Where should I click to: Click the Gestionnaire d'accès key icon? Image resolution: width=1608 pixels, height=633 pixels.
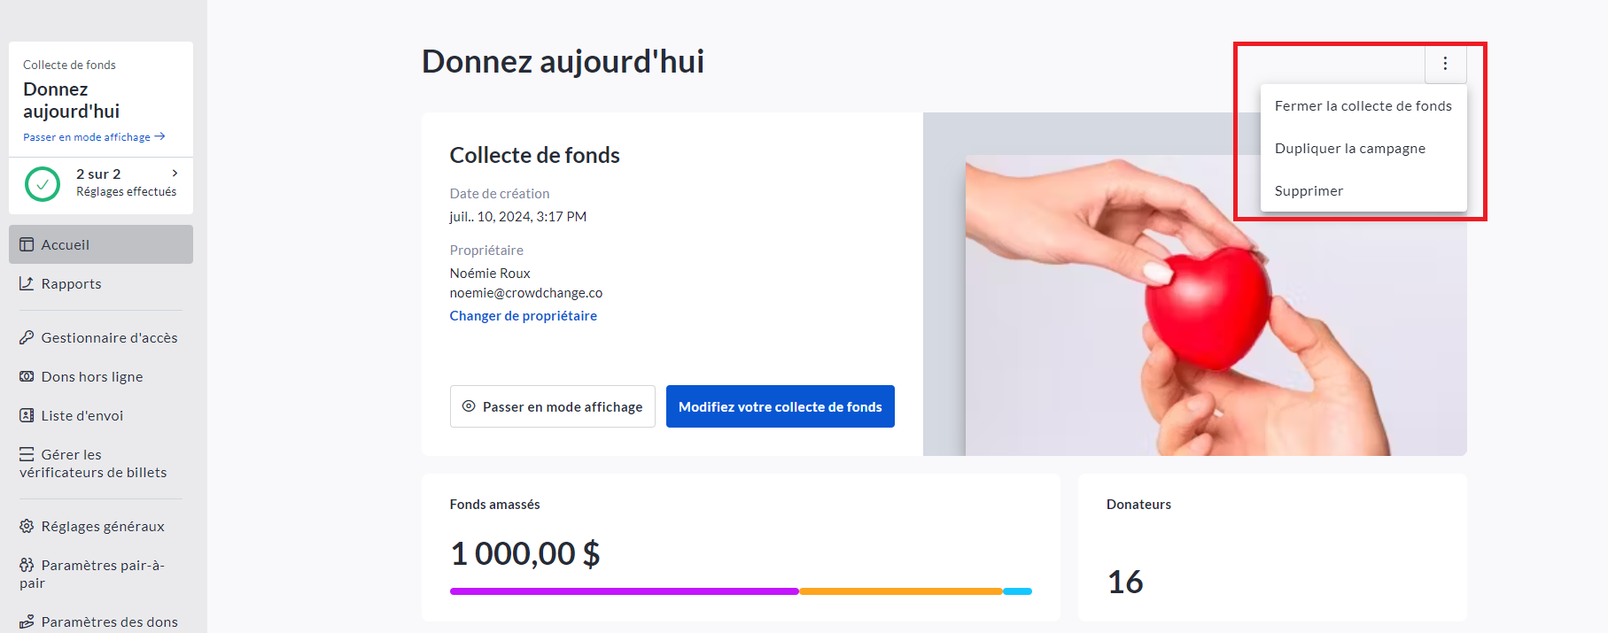pyautogui.click(x=27, y=337)
